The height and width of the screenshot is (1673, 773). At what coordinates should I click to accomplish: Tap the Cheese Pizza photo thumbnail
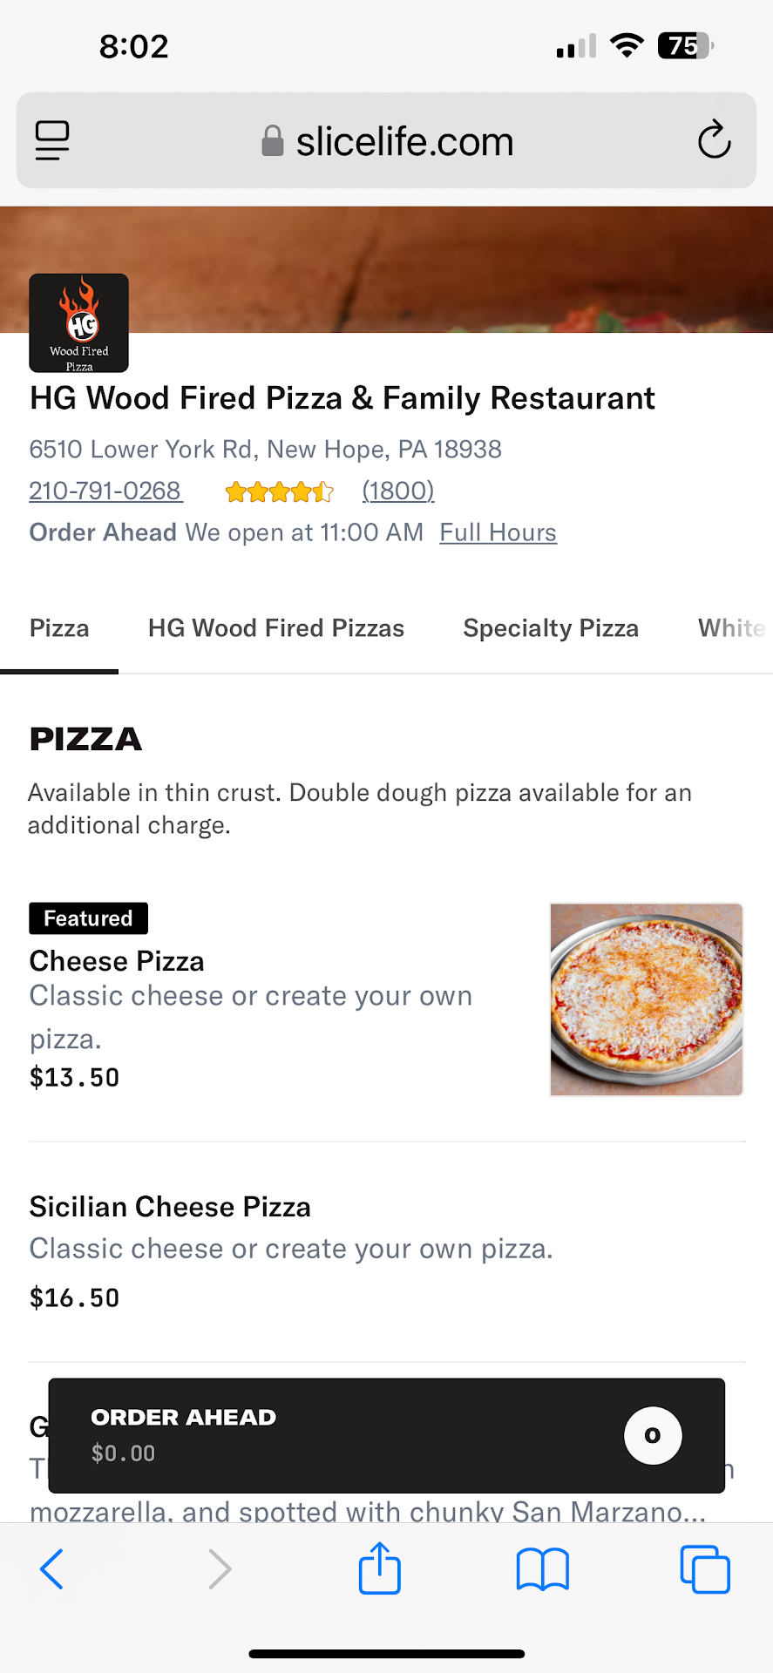click(646, 999)
